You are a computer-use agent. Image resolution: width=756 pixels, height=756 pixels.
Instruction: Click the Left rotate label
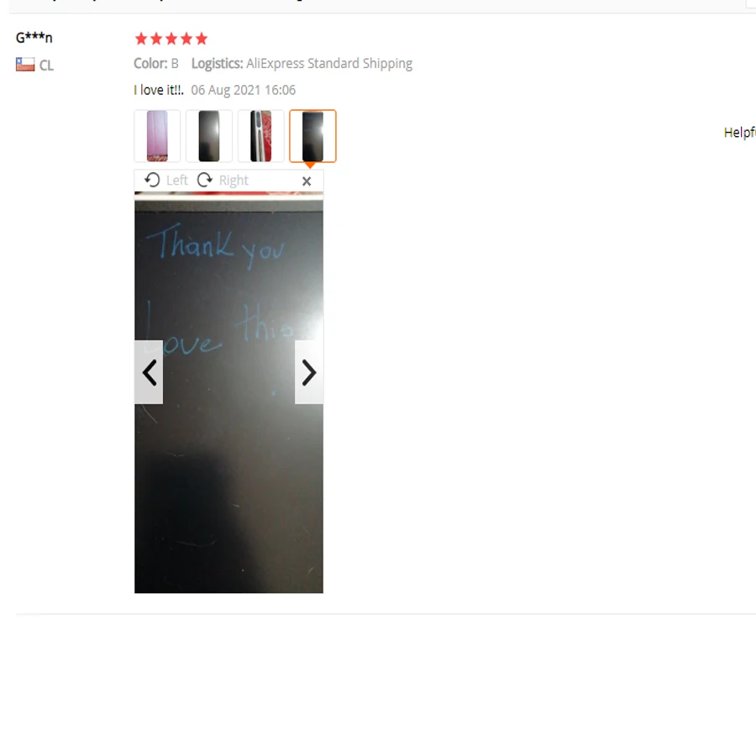pos(177,181)
